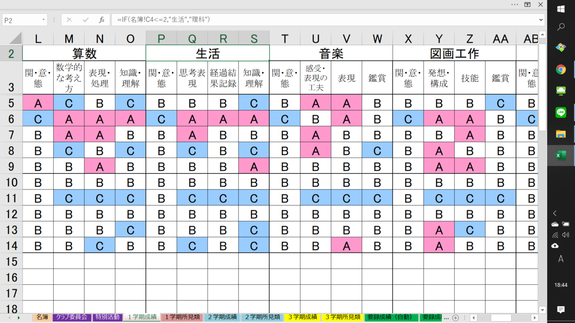Confirm the formula with the checkmark icon
Screen dimensions: 575x323
click(x=86, y=20)
